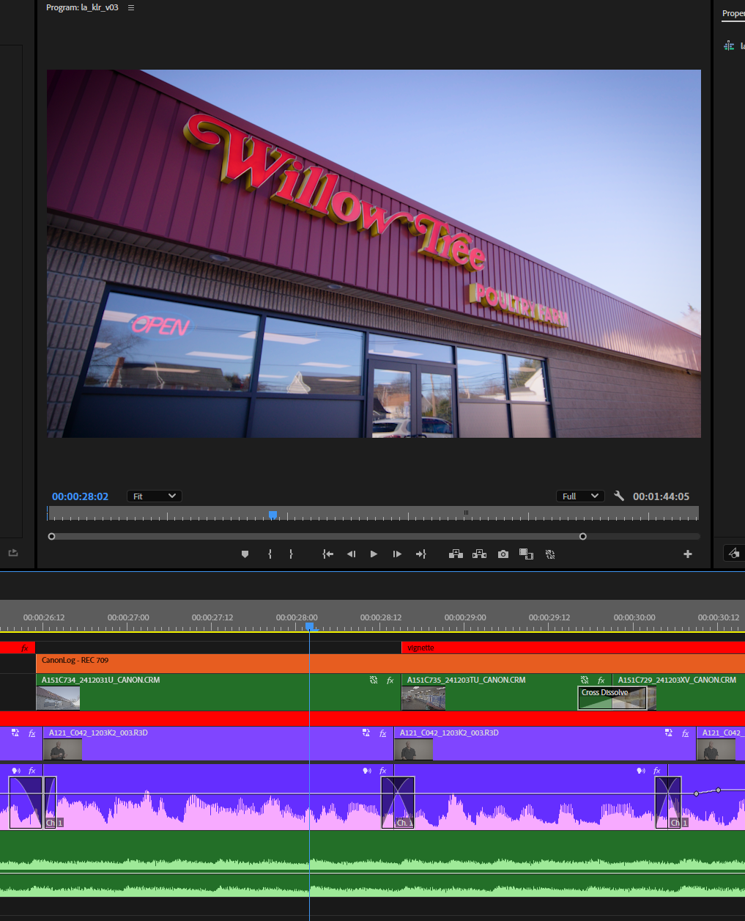Select the vignette clip on top track
The image size is (745, 921).
click(573, 647)
